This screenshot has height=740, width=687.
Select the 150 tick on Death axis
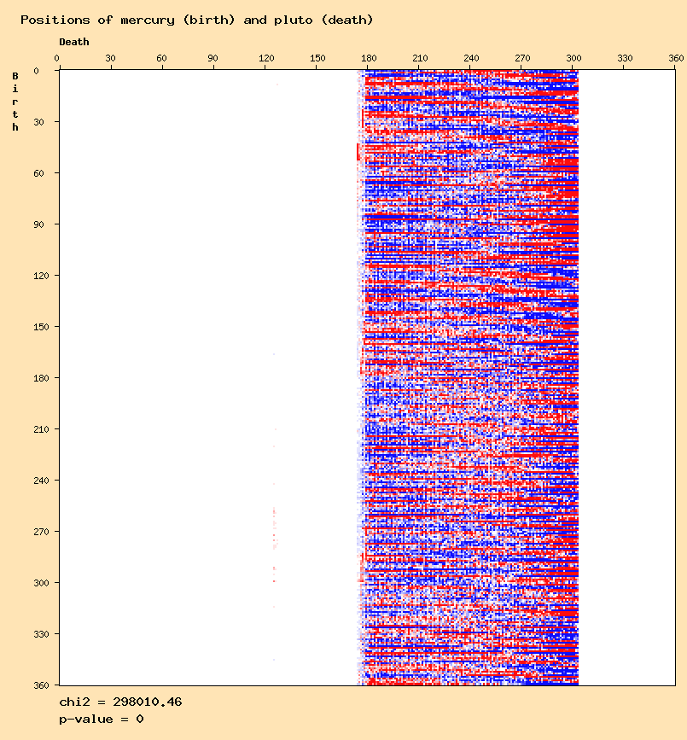coord(317,58)
